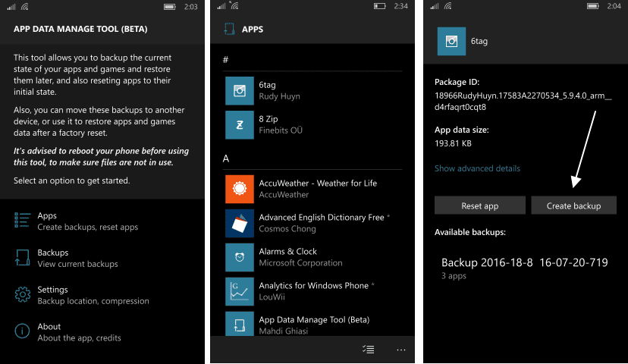Tap the signal bars in middle screen status bar

click(221, 6)
